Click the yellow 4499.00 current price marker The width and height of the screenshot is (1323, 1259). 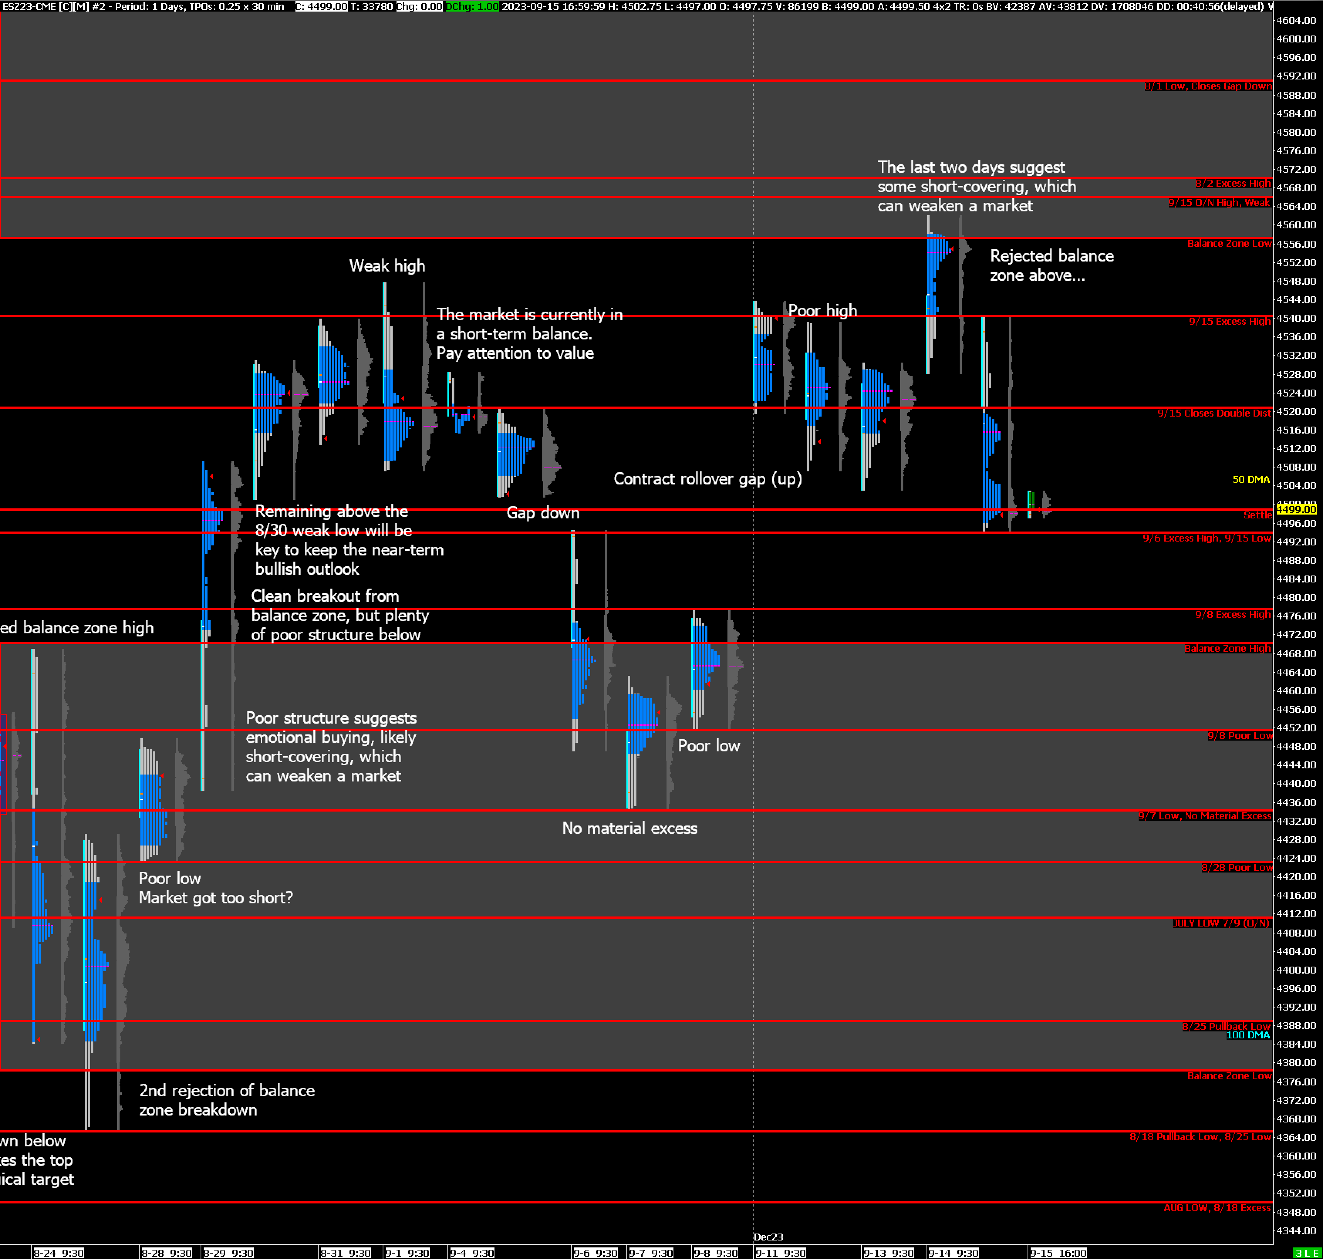coord(1296,510)
